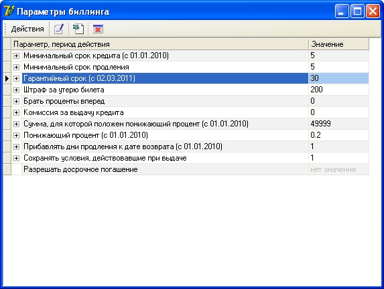
Task: Expand Сохранять условия, действовавшие при выдаче
Action: pyautogui.click(x=16, y=158)
